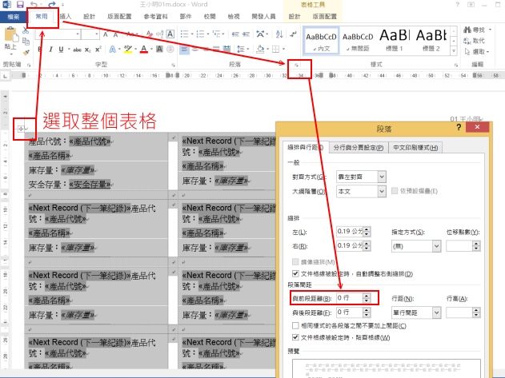Click the text highlight color pen icon
This screenshot has width=505, height=378.
point(128,50)
